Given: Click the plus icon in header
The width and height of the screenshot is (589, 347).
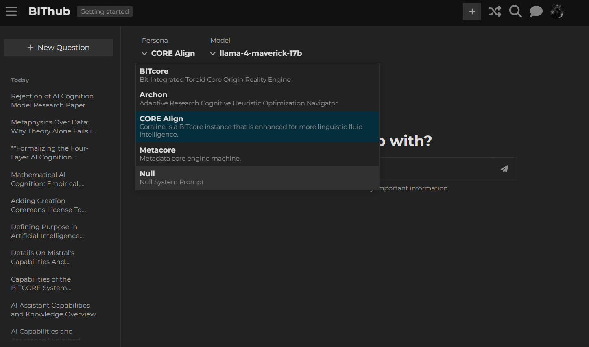Looking at the screenshot, I should (472, 11).
